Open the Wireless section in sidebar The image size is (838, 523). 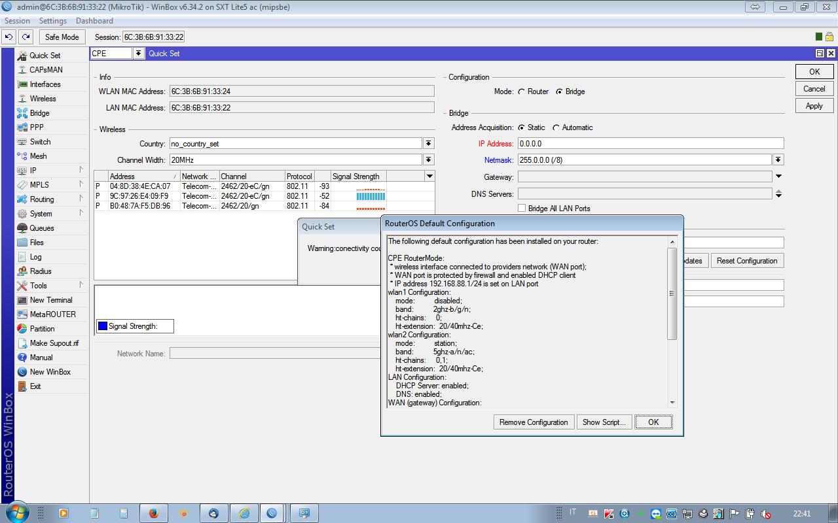coord(43,99)
